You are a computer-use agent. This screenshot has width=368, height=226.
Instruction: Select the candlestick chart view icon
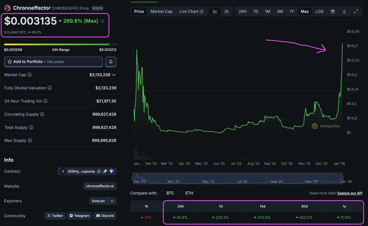tap(227, 11)
